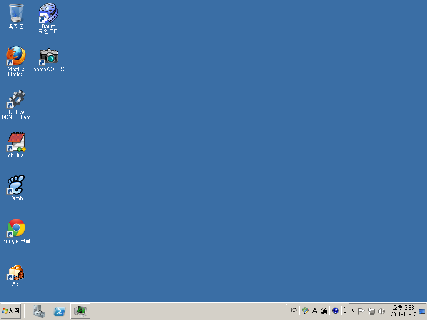Click the clock showing 오후 2:53
This screenshot has height=320, width=427.
tap(403, 307)
